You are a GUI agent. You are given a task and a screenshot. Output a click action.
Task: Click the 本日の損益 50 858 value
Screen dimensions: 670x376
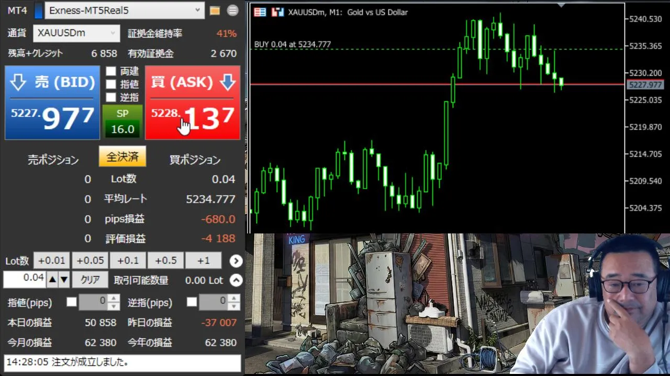(x=100, y=323)
